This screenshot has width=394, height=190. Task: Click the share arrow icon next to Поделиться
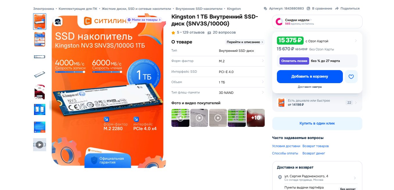coord(337,9)
